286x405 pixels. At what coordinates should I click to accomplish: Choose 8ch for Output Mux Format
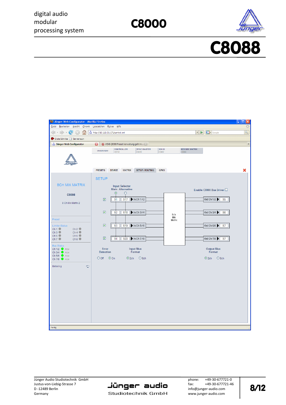[218, 258]
